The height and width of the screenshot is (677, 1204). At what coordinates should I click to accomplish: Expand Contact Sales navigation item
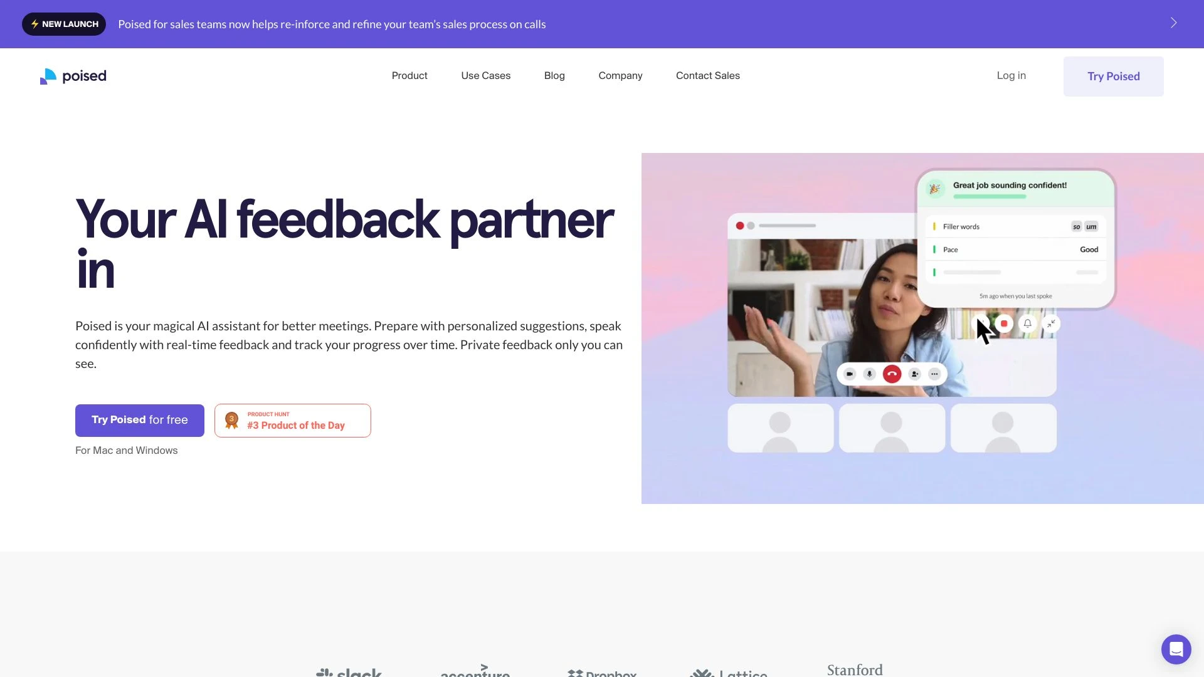coord(708,75)
